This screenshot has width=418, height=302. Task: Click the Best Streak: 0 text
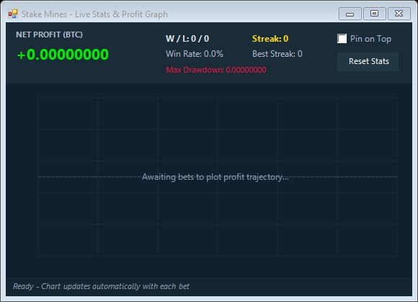[x=277, y=54]
